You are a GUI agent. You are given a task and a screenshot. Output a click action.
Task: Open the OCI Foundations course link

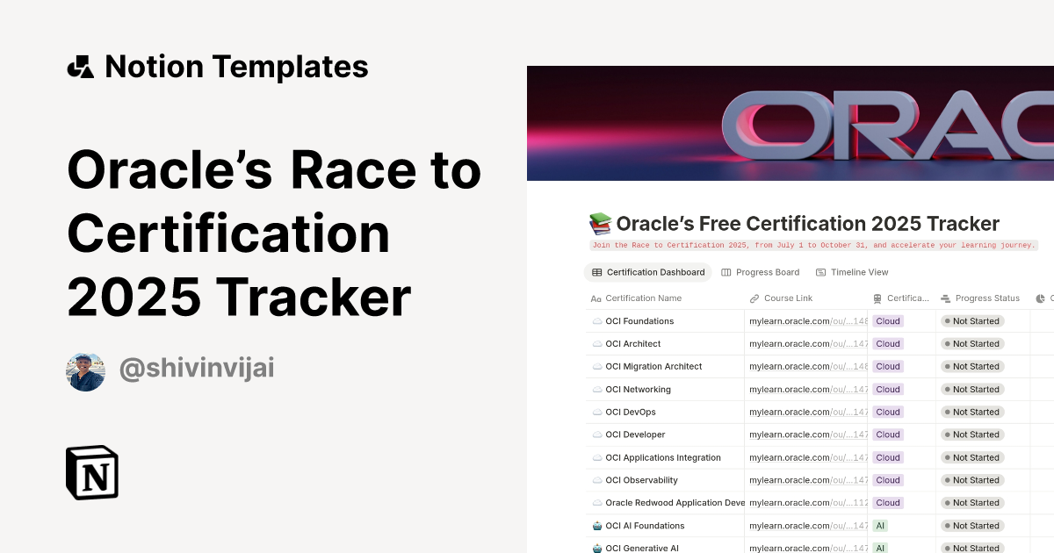click(x=805, y=320)
